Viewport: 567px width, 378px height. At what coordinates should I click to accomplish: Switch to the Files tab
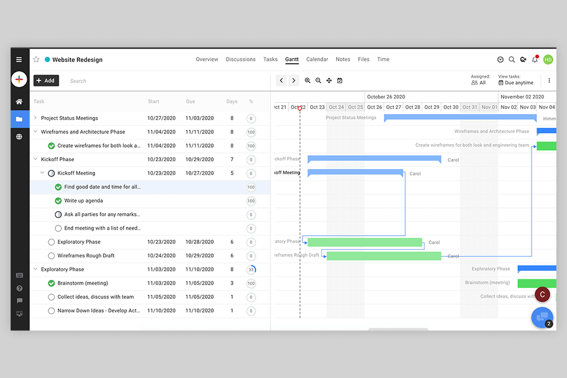[363, 59]
